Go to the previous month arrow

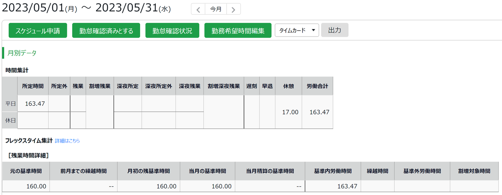click(198, 9)
